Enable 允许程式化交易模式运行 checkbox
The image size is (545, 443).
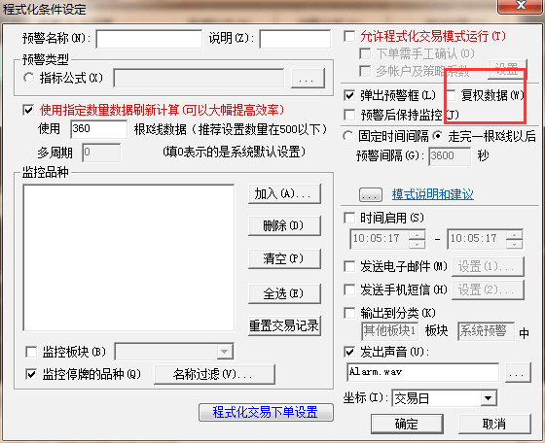pos(349,36)
